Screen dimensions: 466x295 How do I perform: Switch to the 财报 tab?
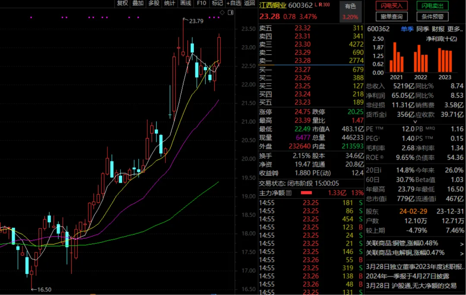click(438, 29)
